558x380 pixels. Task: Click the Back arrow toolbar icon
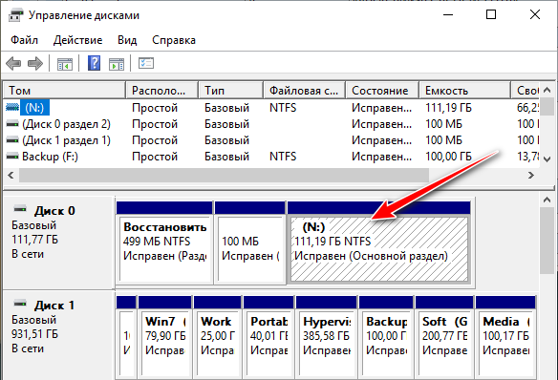13,64
